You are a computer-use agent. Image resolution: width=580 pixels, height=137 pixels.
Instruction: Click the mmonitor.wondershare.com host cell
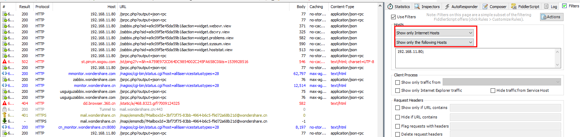coord(92,74)
